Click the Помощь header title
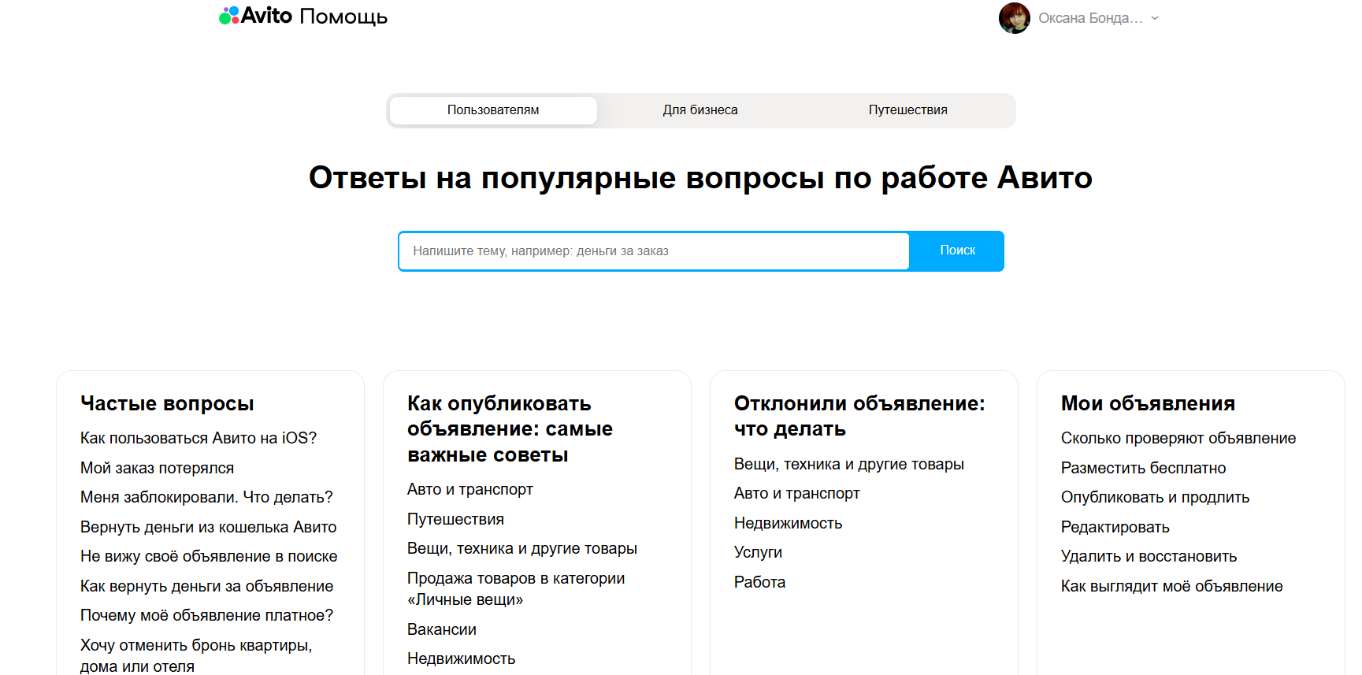This screenshot has width=1362, height=675. (343, 17)
